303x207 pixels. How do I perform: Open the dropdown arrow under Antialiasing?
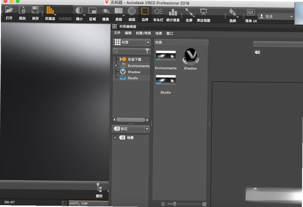[x=55, y=15]
